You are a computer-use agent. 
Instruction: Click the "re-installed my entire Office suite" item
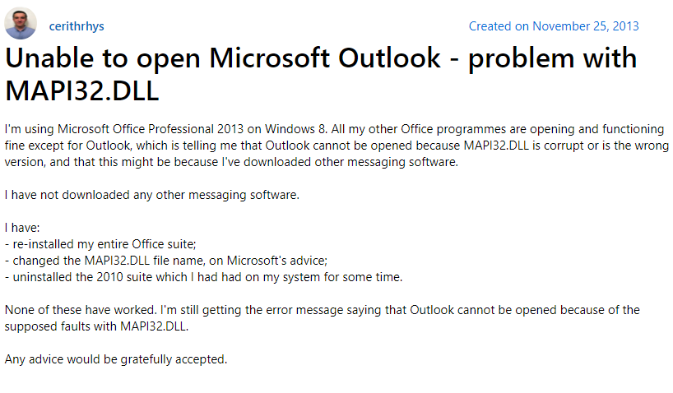(x=100, y=244)
